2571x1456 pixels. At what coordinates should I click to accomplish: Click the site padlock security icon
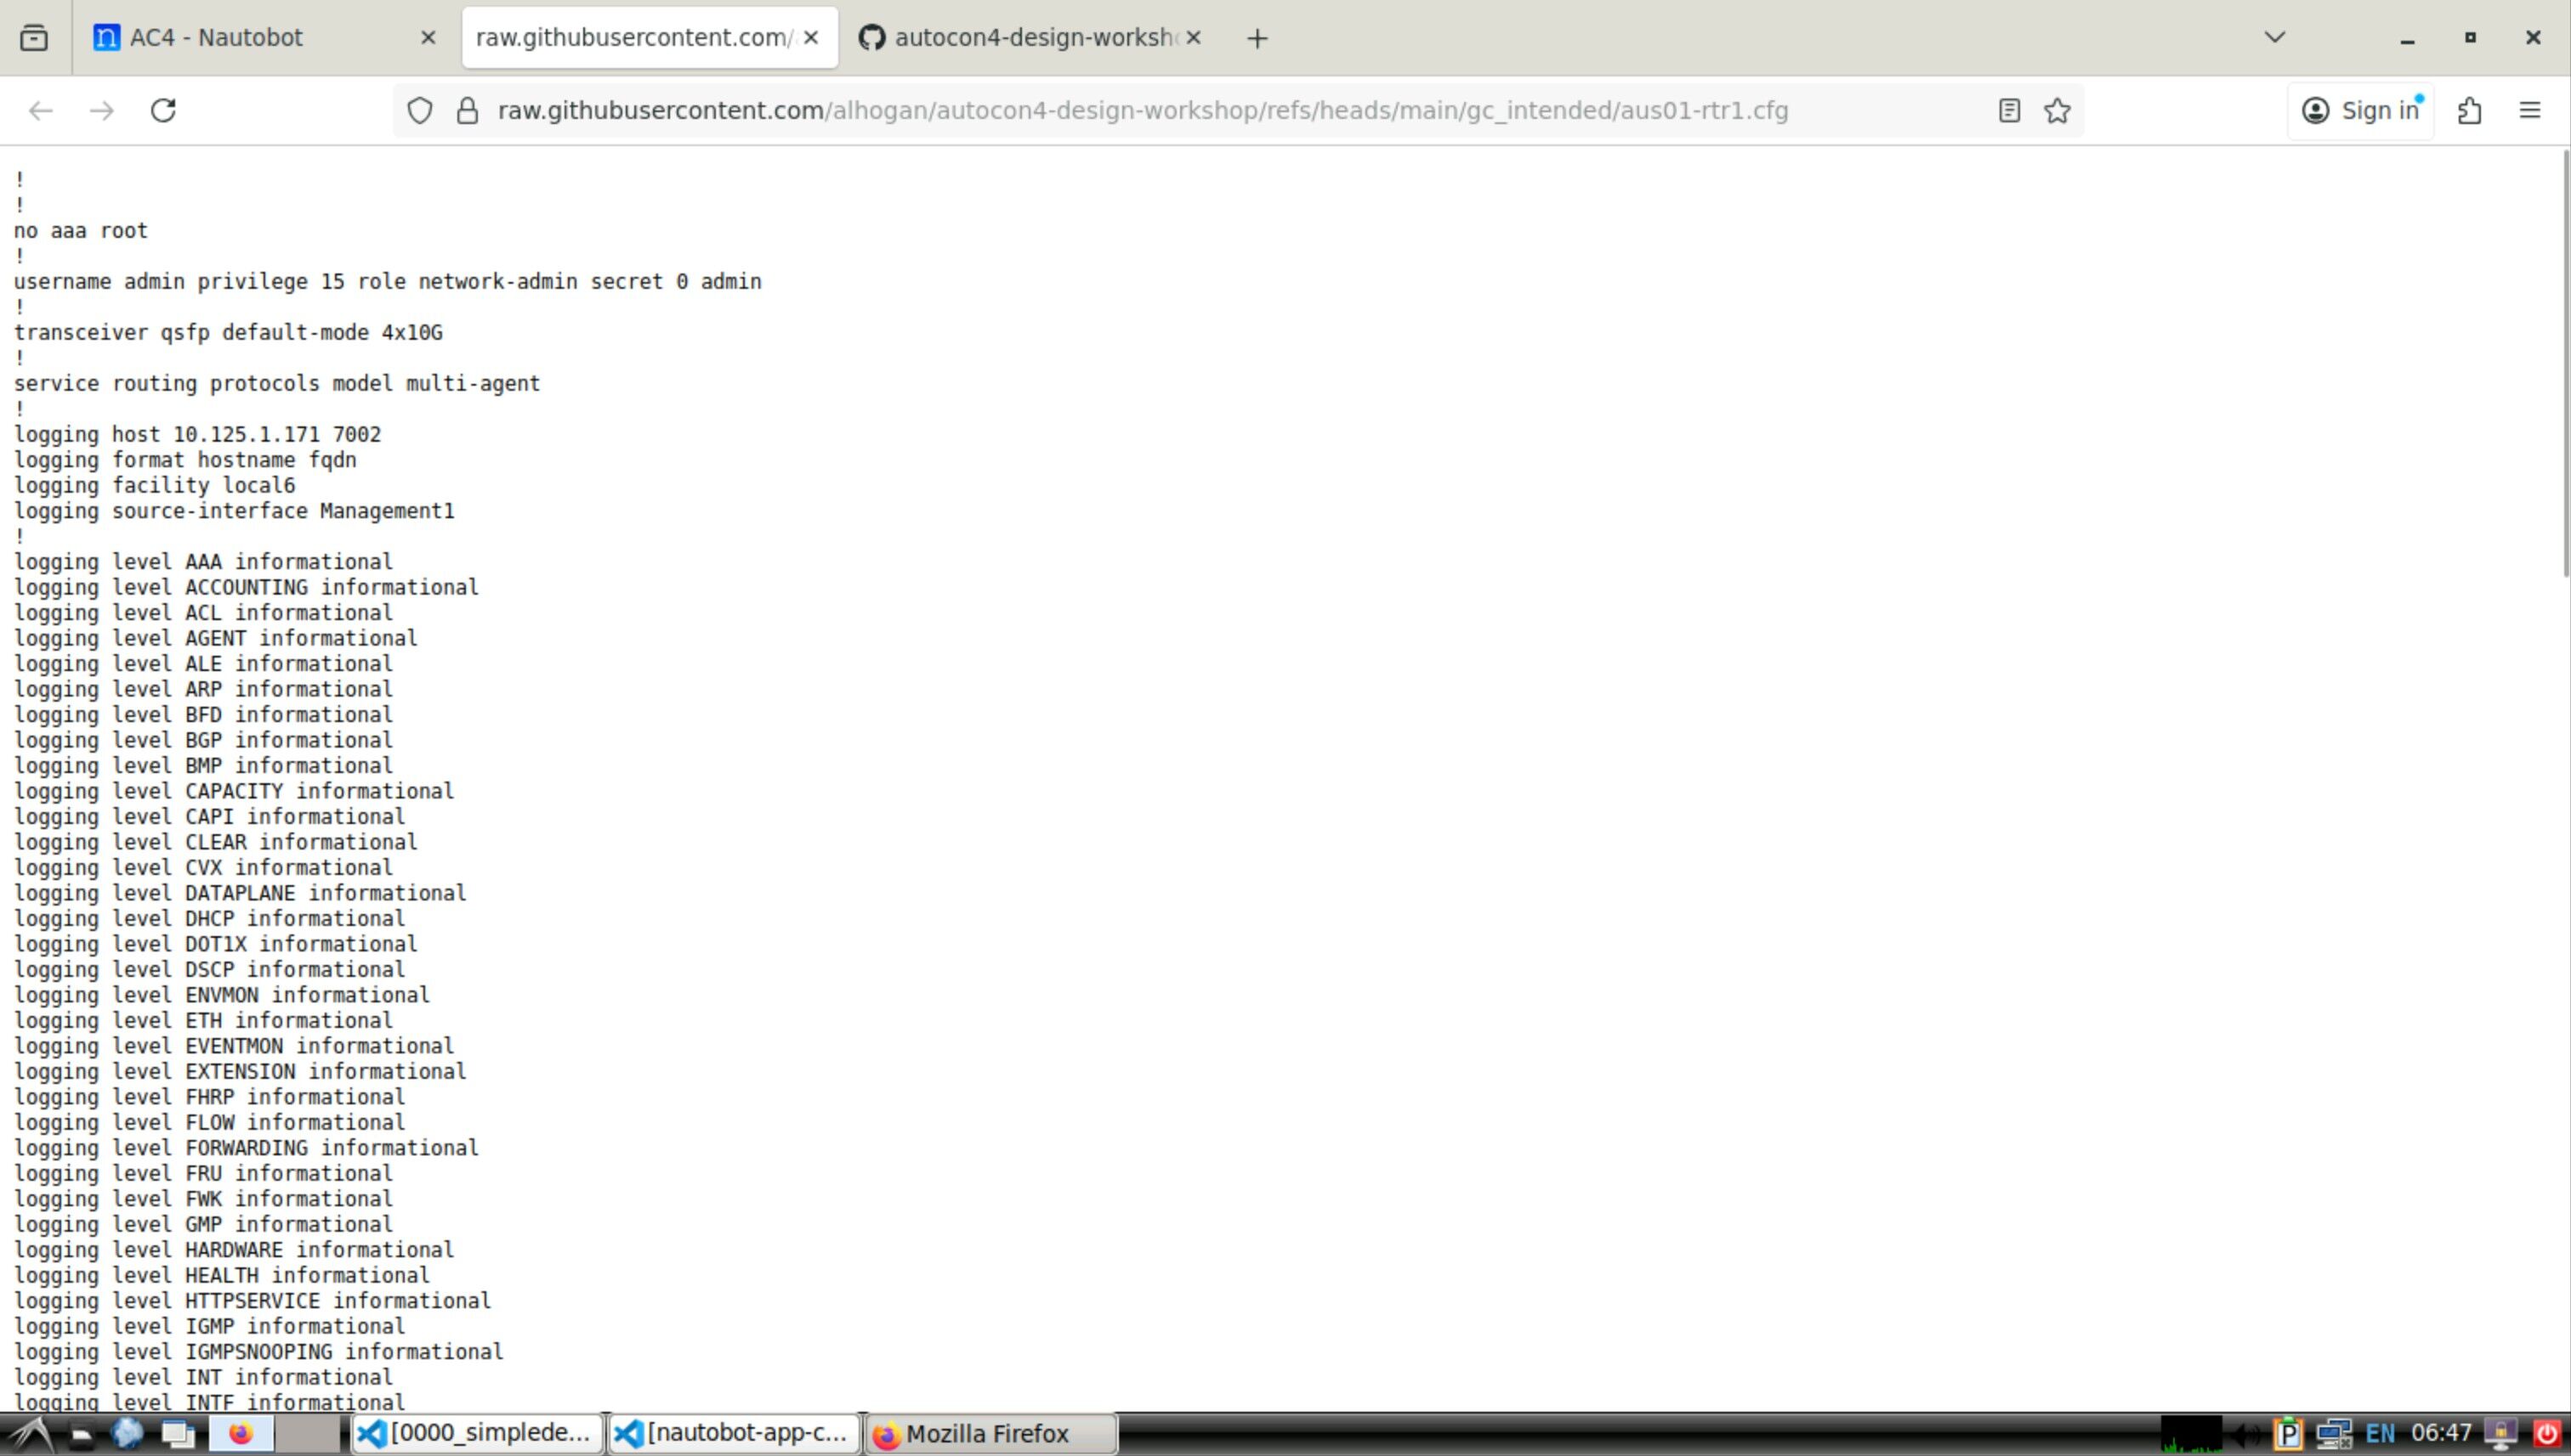[468, 110]
